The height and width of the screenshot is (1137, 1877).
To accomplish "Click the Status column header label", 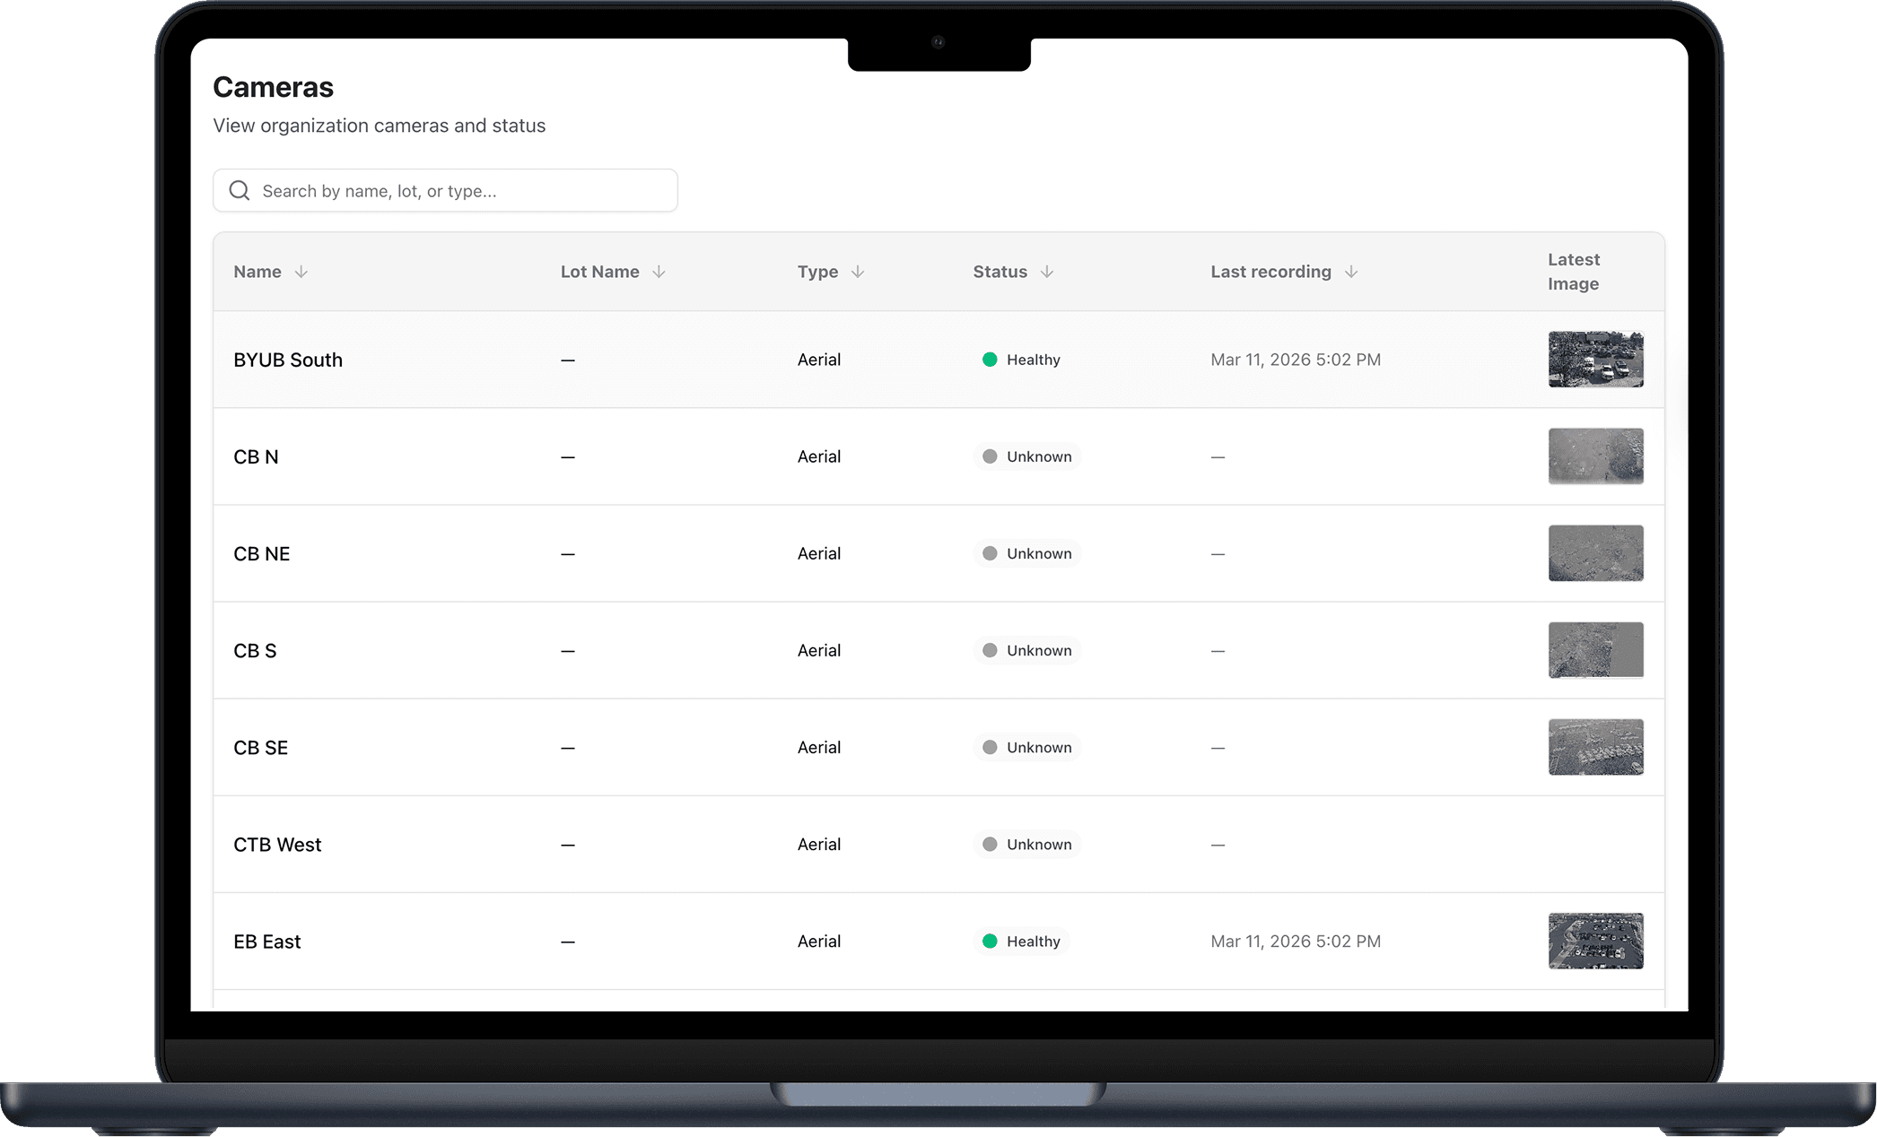I will click(1000, 272).
